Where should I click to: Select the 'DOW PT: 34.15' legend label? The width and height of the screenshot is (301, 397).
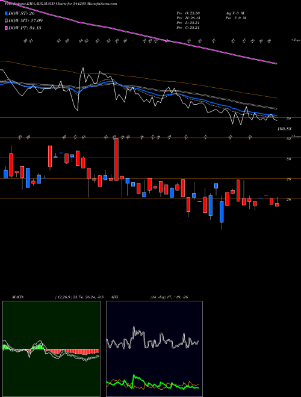(25, 28)
